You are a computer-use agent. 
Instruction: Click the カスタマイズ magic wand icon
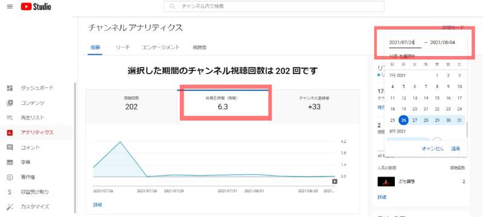pos(10,207)
